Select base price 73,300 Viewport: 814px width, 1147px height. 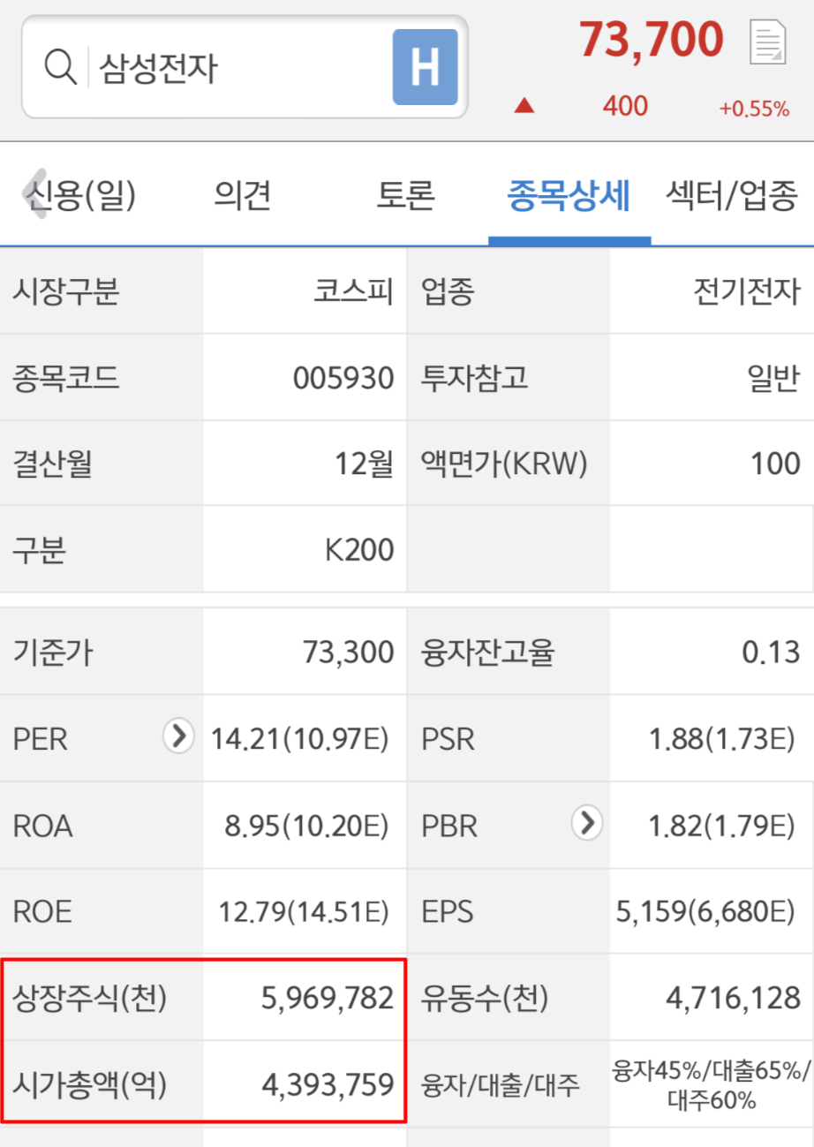coord(348,653)
